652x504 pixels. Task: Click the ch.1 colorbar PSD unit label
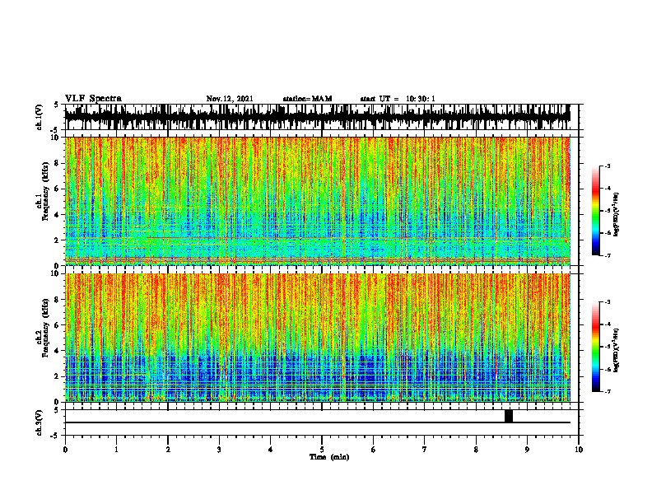coord(617,214)
